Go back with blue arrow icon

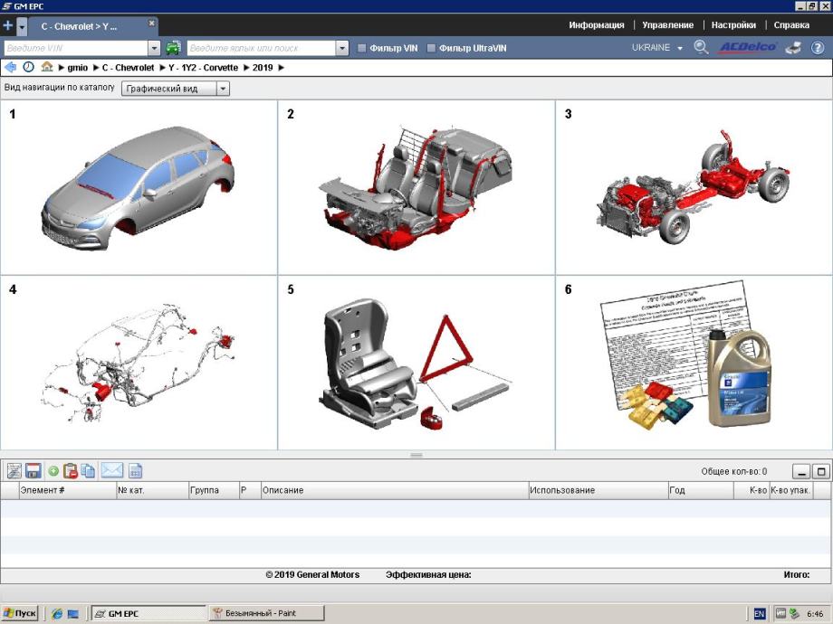(x=11, y=67)
